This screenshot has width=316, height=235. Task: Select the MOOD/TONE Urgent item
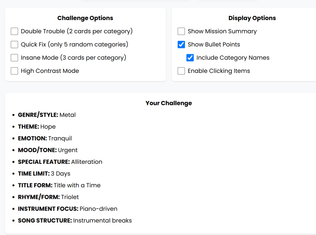tap(48, 150)
